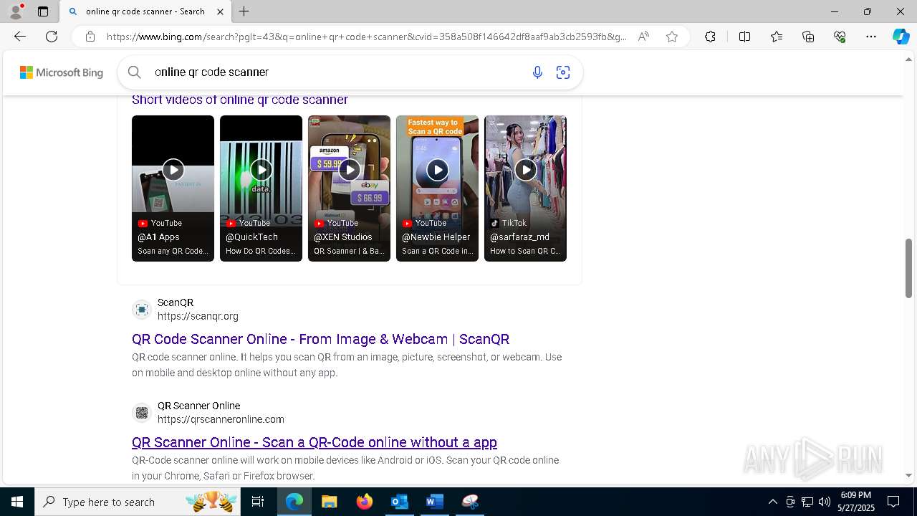Open visual search camera icon
The image size is (917, 516).
click(563, 72)
